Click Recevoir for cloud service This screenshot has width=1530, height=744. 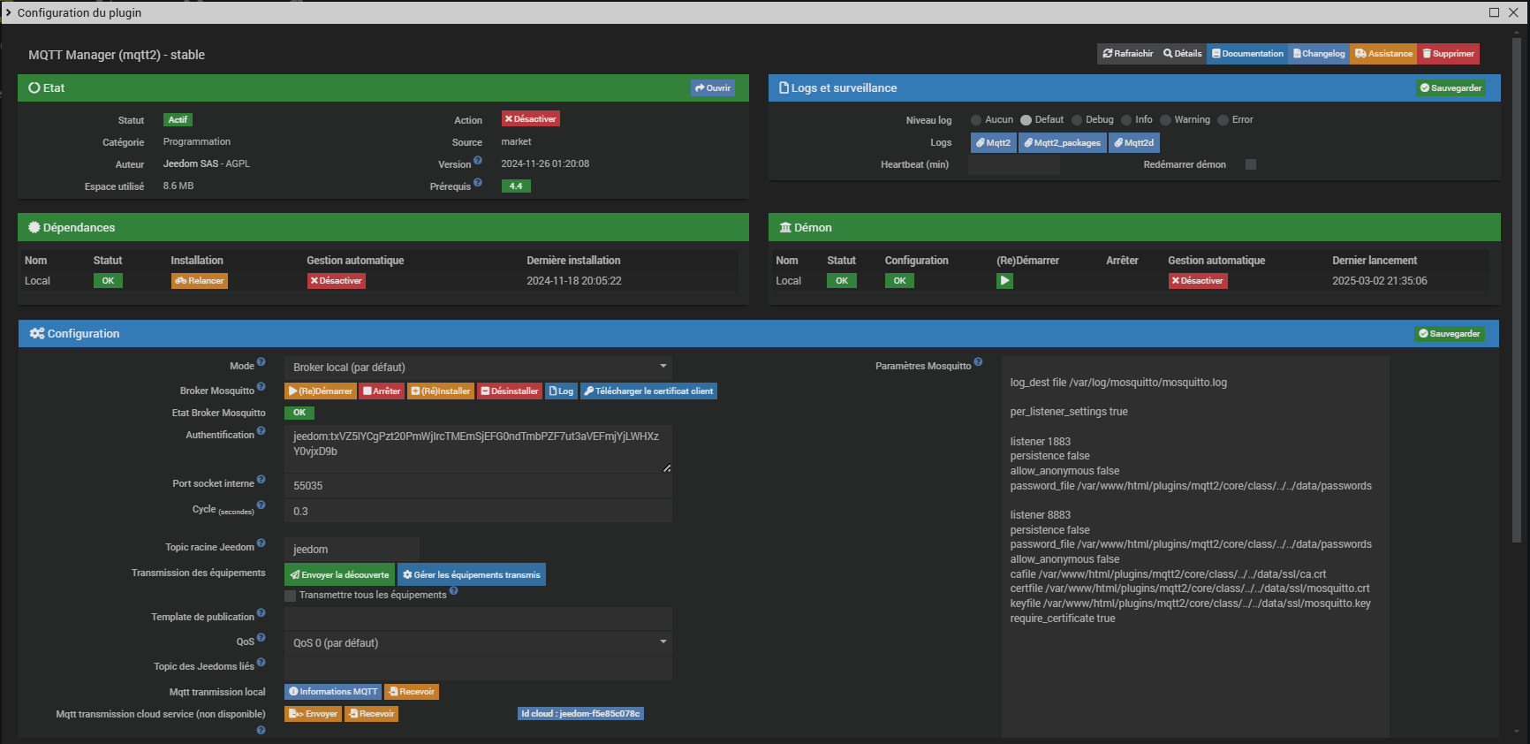(x=371, y=714)
